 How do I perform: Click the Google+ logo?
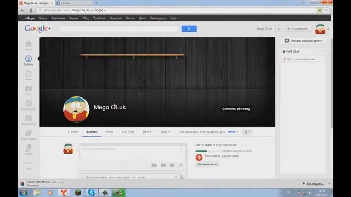pyautogui.click(x=38, y=28)
